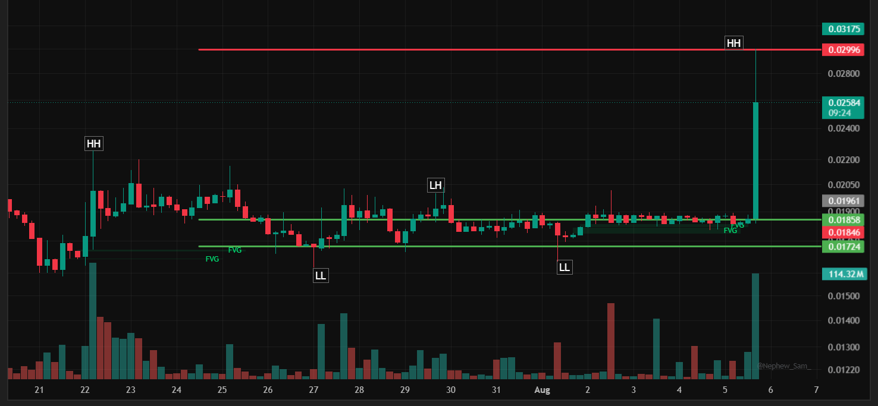
Task: Click the 5 date on the time axis
Action: pyautogui.click(x=725, y=390)
